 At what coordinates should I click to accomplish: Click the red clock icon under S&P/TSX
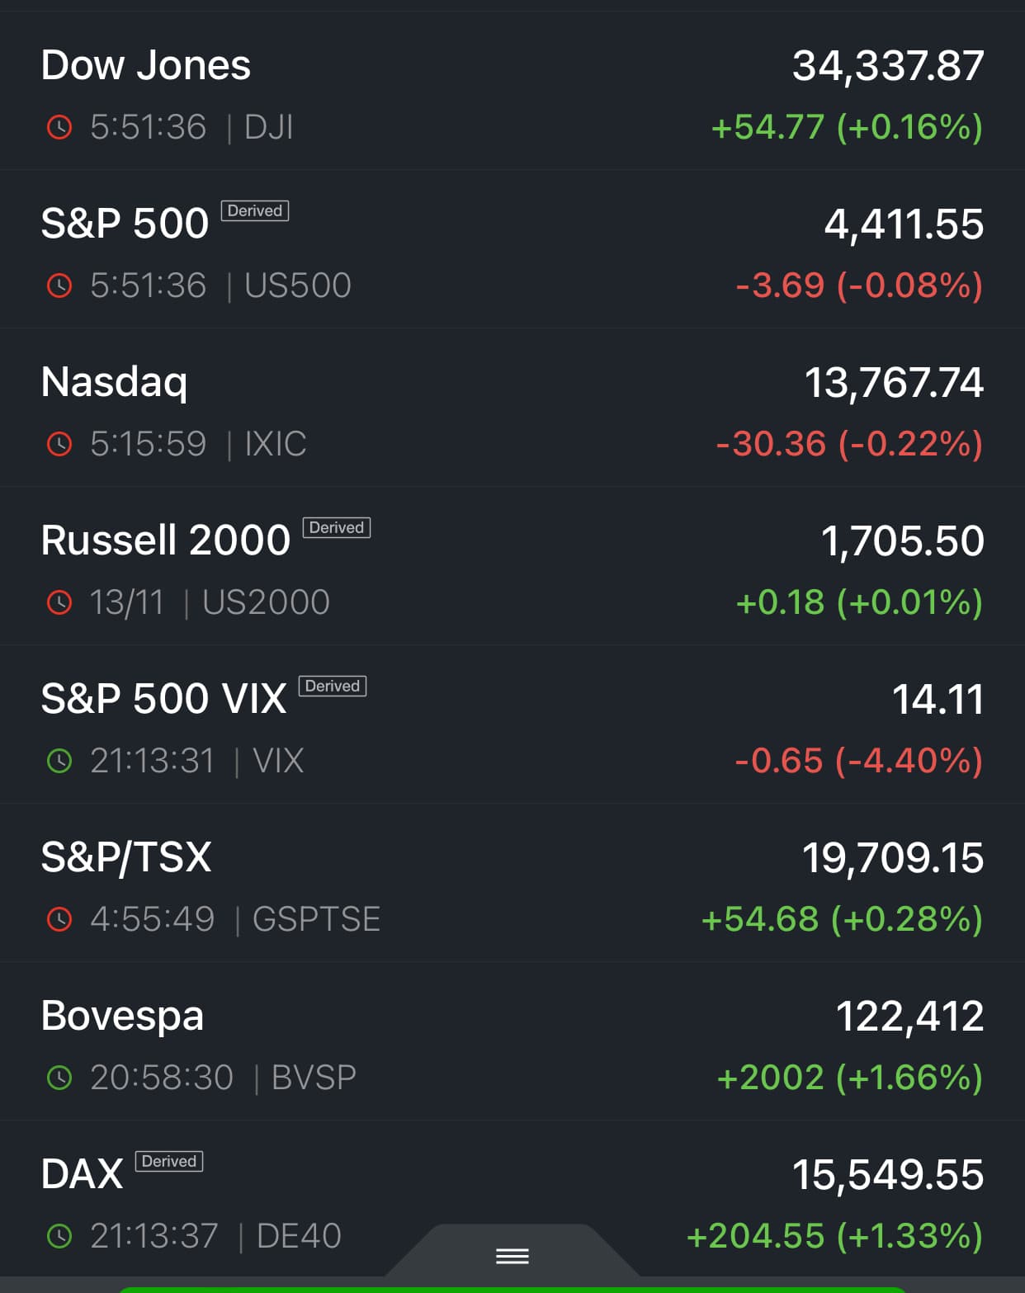coord(59,919)
